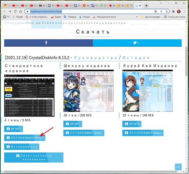The image size is (189, 174).
Task: Open the Погода bookmark
Action: (84, 17)
